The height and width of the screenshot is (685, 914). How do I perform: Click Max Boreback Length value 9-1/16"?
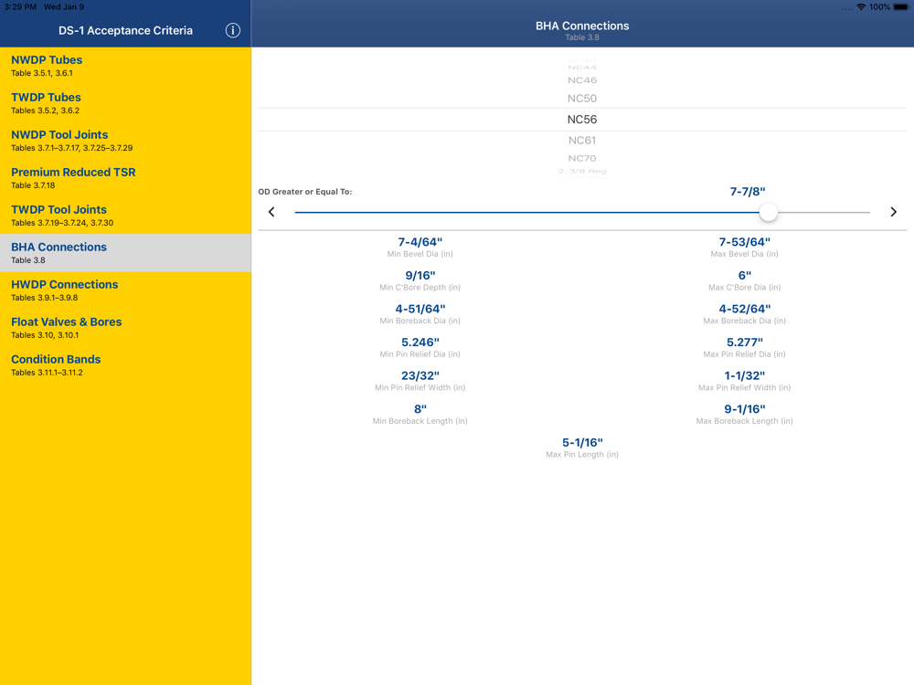744,409
